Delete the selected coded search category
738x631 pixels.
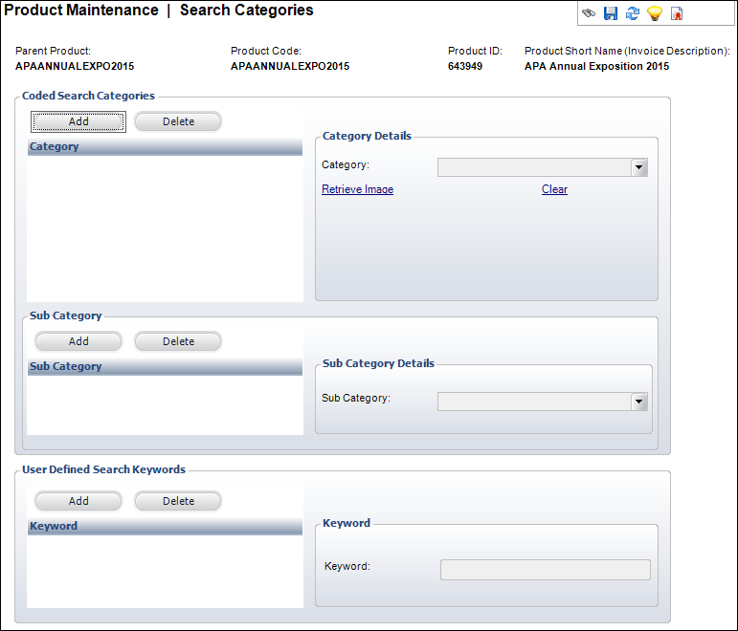point(178,121)
